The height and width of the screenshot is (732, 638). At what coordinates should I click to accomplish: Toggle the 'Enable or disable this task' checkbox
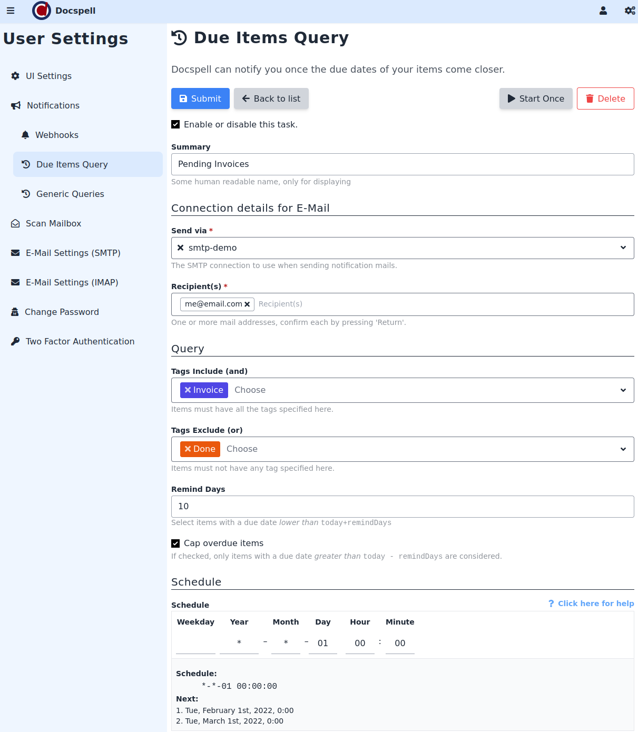tap(175, 125)
